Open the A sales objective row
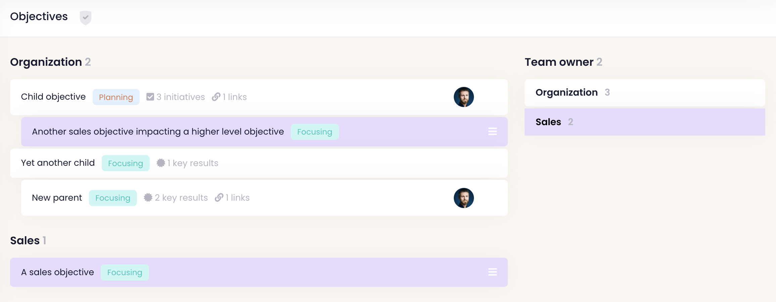Viewport: 776px width, 302px height. (x=58, y=272)
